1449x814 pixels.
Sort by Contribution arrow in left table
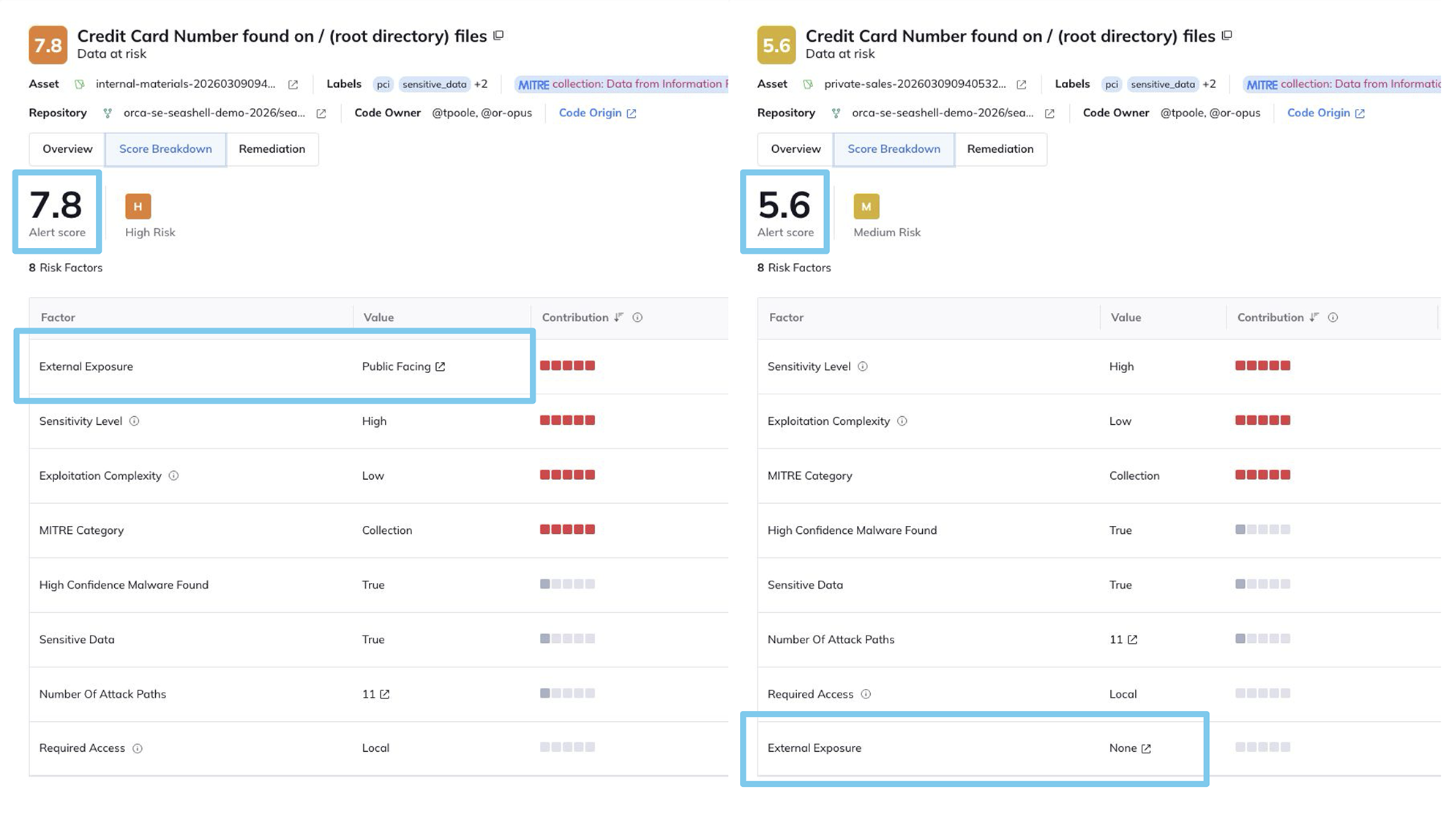tap(619, 317)
